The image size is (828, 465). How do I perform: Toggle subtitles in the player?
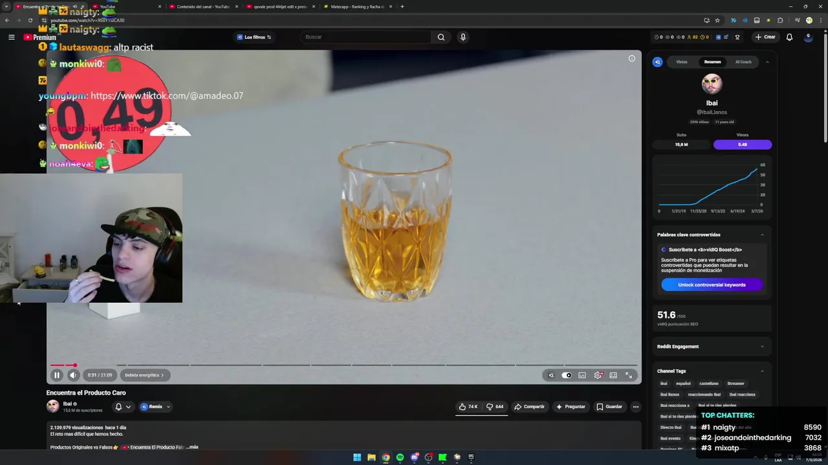pyautogui.click(x=582, y=375)
